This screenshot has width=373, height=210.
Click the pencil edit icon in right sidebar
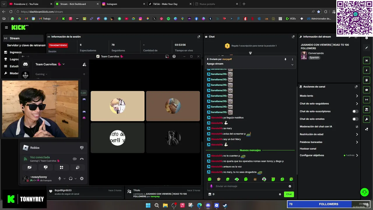367,48
